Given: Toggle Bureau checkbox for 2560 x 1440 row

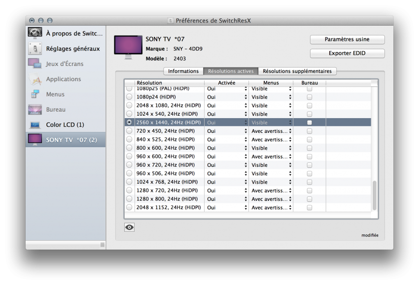Looking at the screenshot, I should [310, 123].
